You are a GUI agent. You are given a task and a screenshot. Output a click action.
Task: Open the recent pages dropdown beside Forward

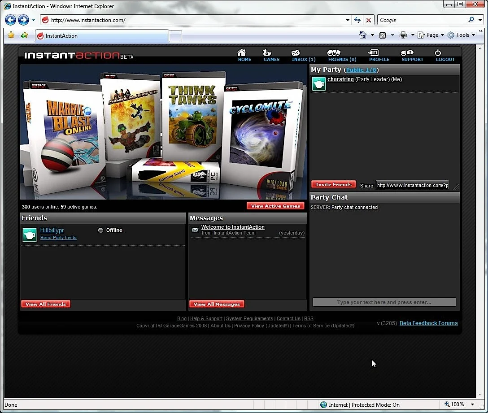pyautogui.click(x=33, y=20)
